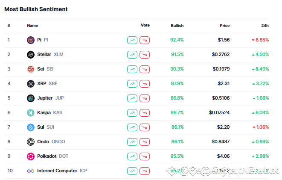Image resolution: width=282 pixels, height=180 pixels.
Task: Click the Sei coin logo icon
Action: click(30, 69)
